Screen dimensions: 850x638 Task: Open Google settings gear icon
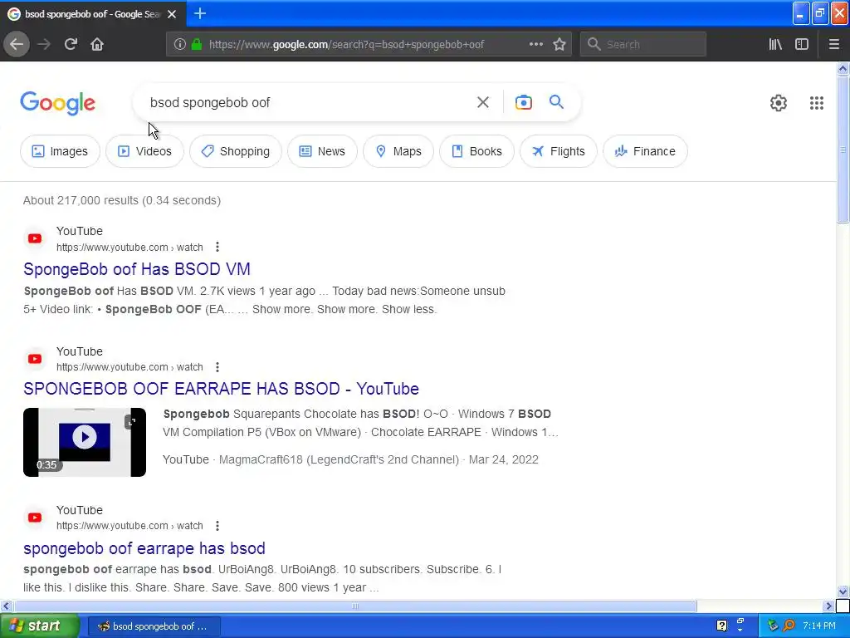pyautogui.click(x=779, y=102)
